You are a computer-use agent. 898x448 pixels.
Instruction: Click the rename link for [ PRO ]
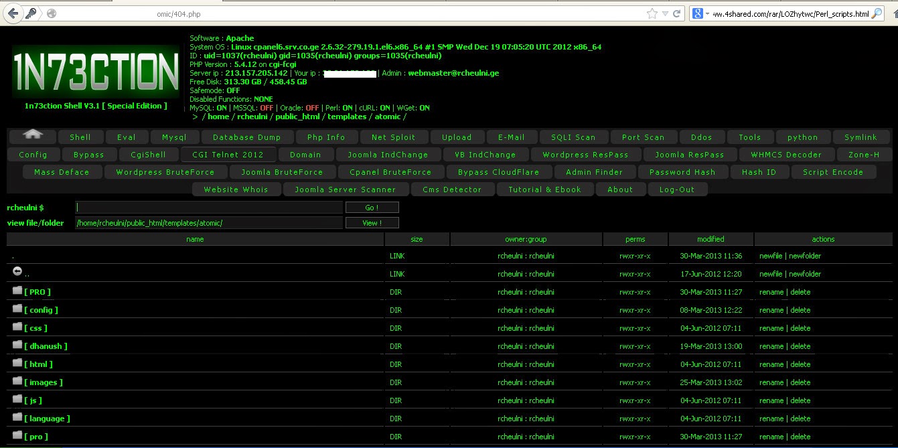(x=771, y=291)
